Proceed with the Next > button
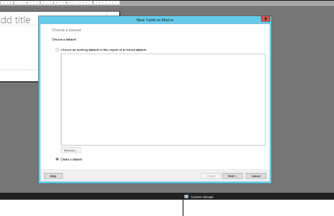334x216 pixels. coord(233,176)
